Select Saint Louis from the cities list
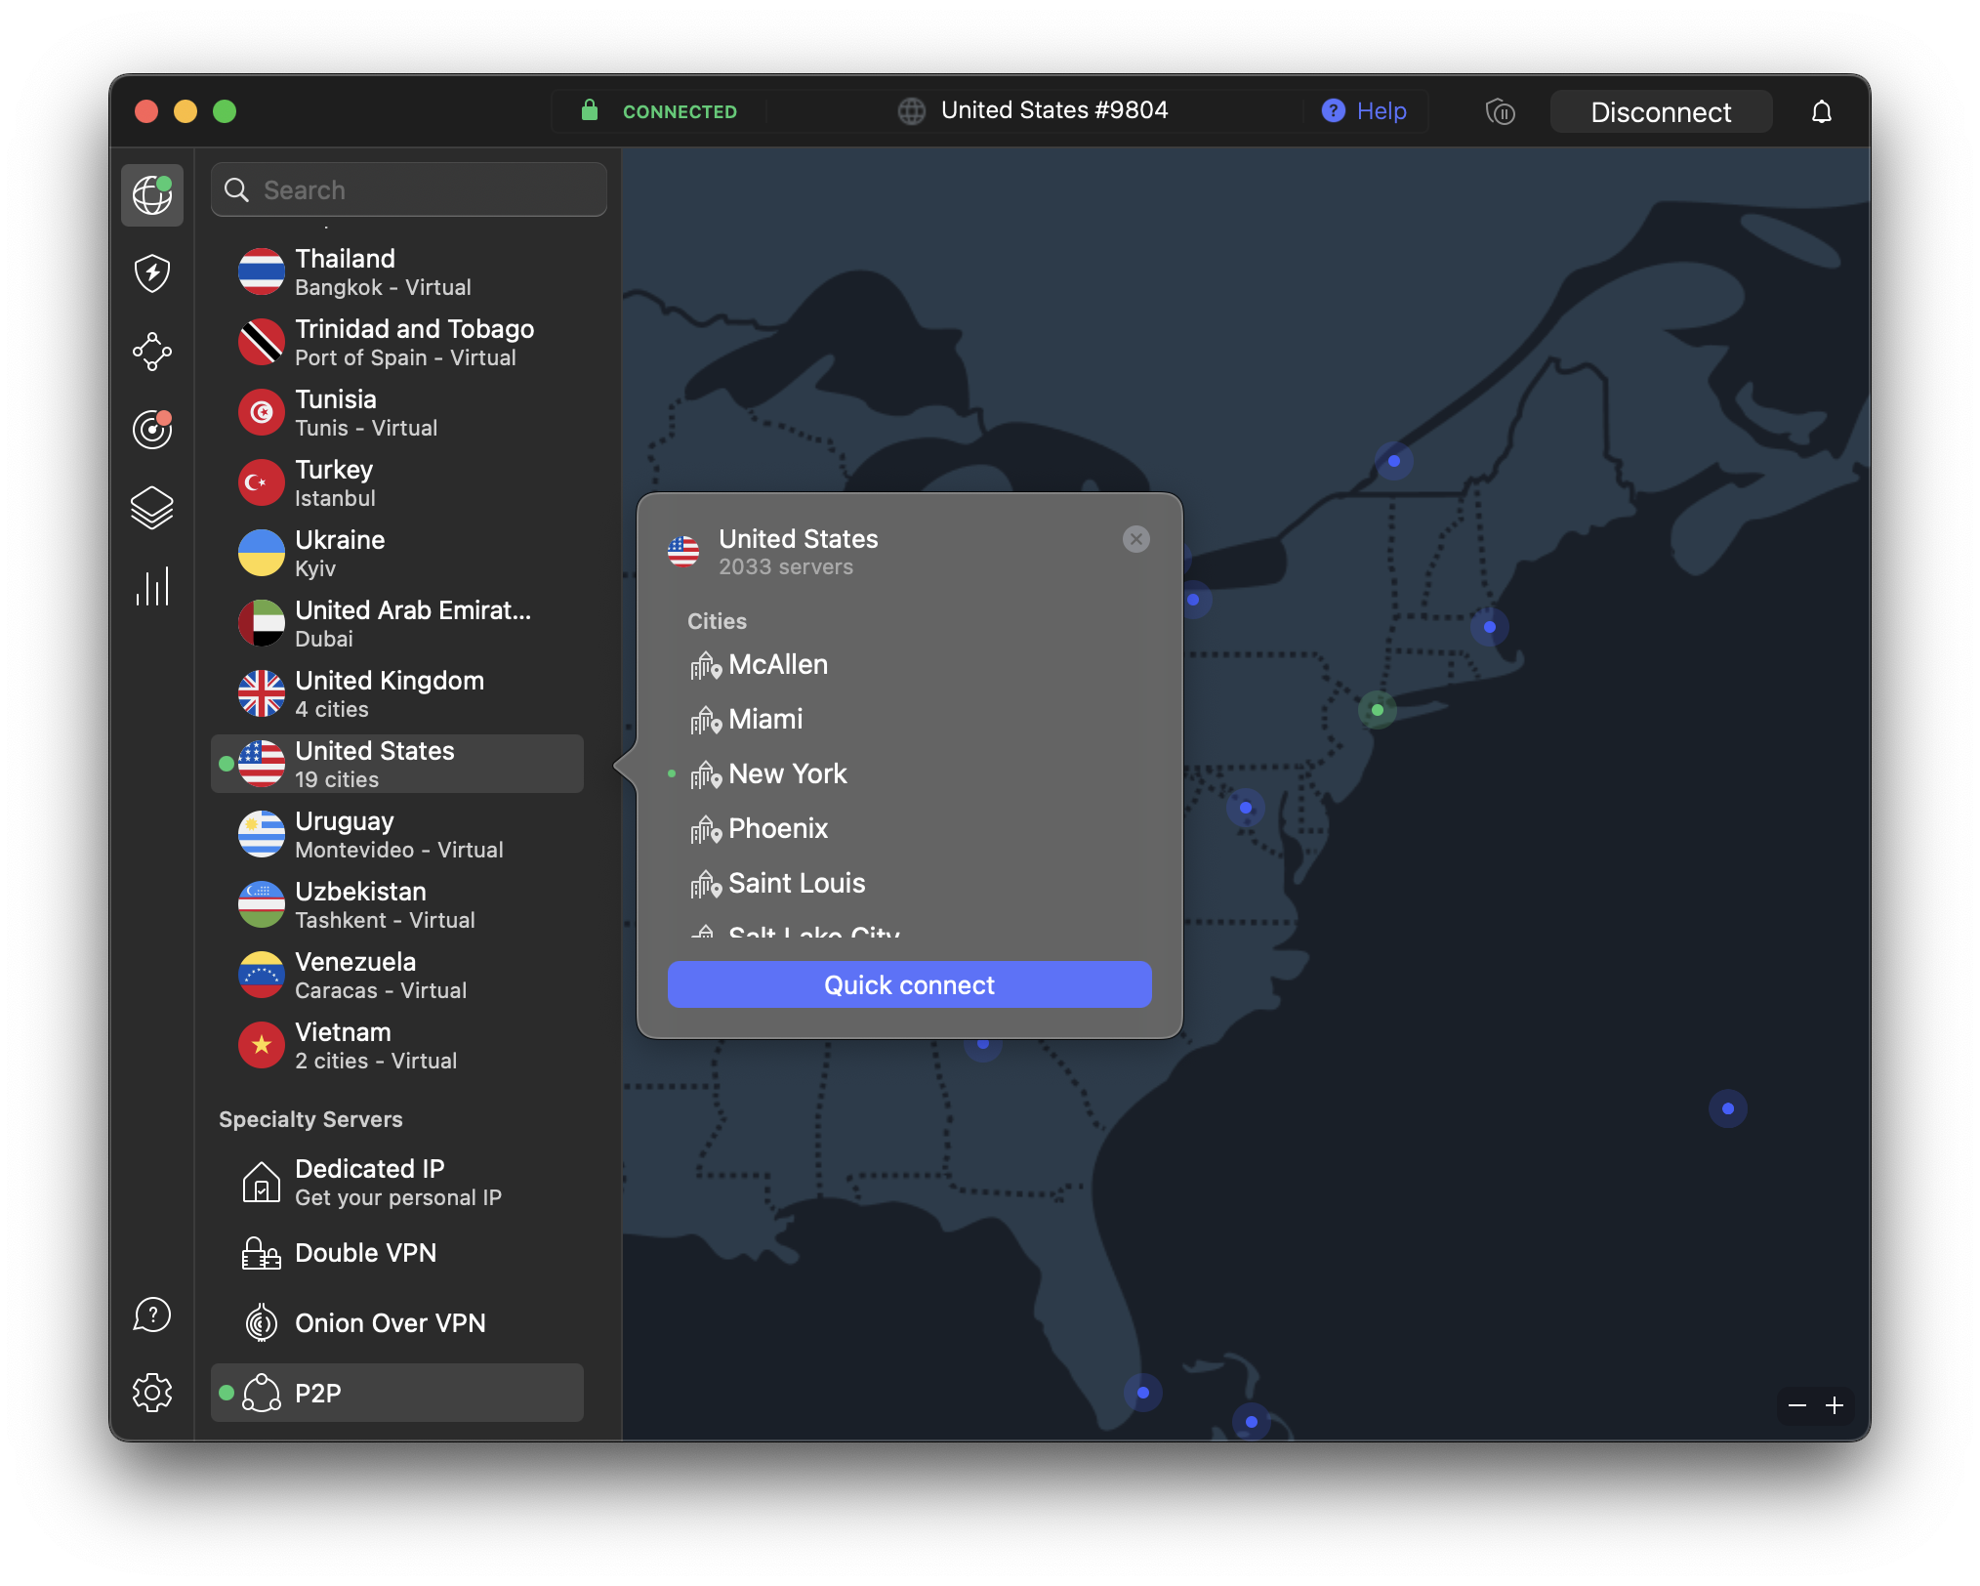1980x1586 pixels. point(797,884)
